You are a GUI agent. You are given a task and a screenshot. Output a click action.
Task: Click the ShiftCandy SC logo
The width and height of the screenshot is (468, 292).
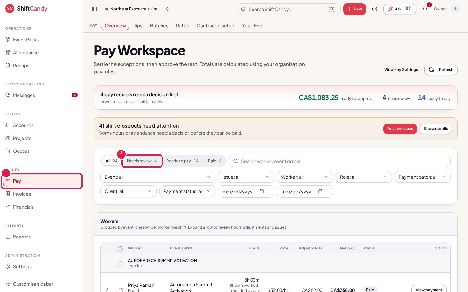10,8
